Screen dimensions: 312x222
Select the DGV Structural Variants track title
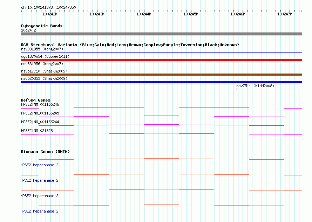point(130,45)
